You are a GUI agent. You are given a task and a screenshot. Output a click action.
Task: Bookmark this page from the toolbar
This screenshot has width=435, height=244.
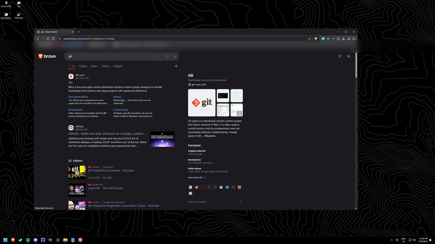[x=53, y=39]
